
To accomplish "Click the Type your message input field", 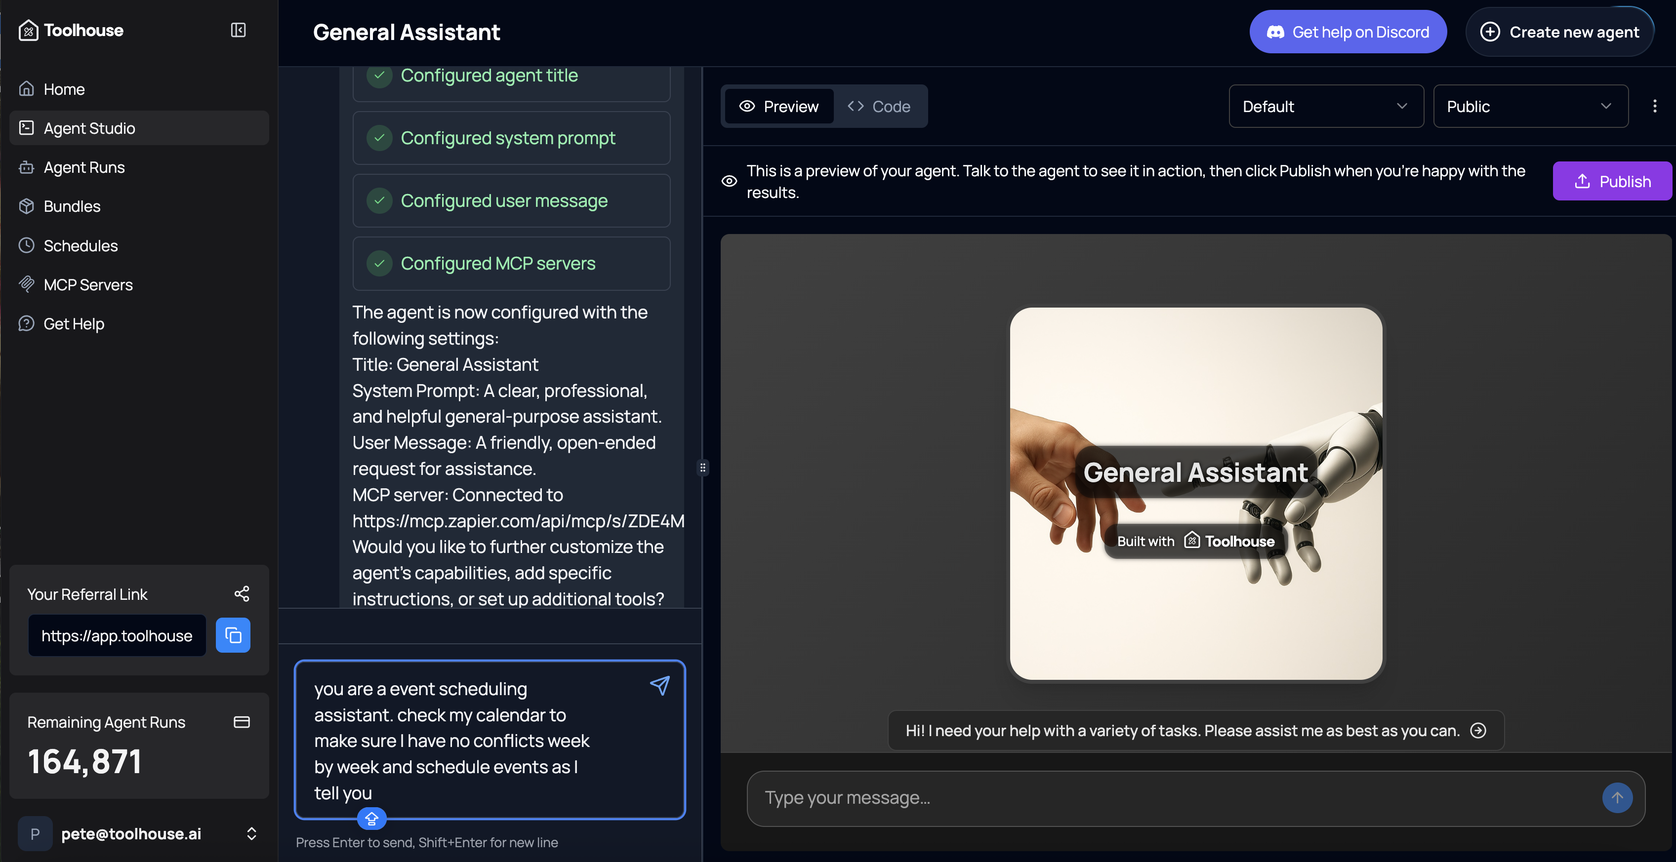I will pos(1171,798).
